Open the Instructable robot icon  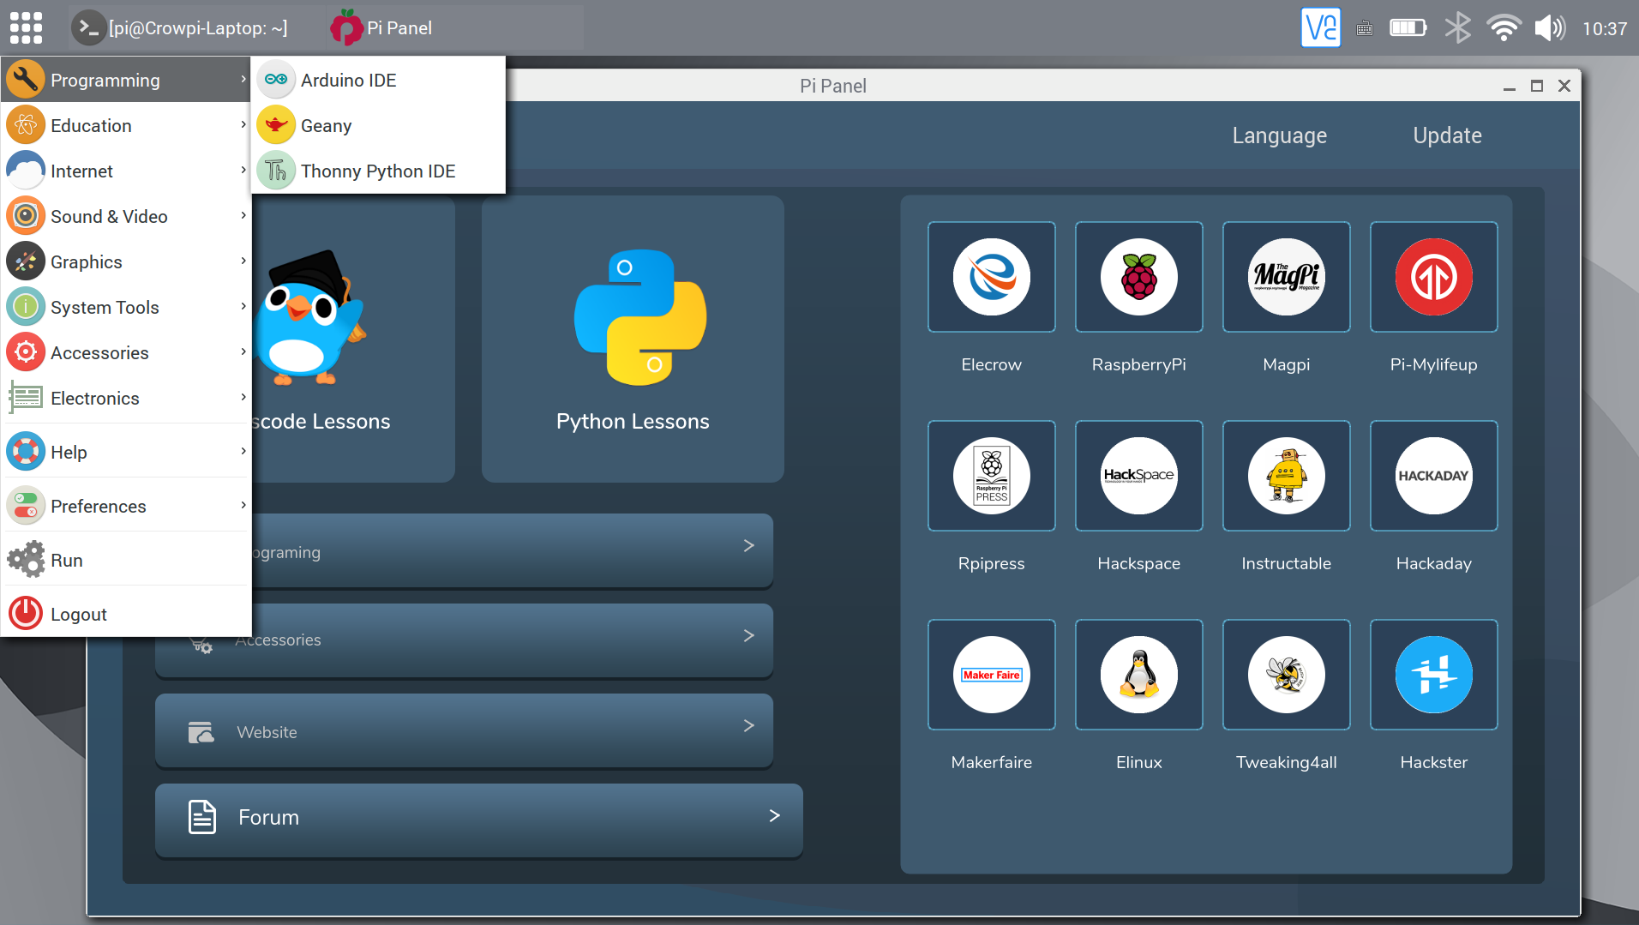click(1287, 476)
